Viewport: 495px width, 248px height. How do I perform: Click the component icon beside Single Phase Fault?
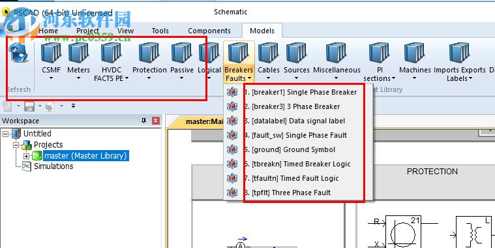232,135
